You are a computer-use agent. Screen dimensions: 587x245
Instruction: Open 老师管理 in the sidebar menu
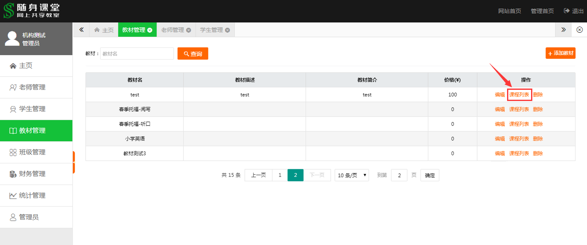pos(32,87)
